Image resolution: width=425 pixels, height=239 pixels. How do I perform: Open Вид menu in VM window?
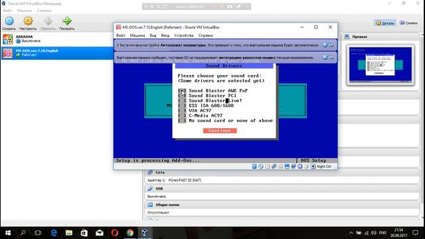pos(153,35)
